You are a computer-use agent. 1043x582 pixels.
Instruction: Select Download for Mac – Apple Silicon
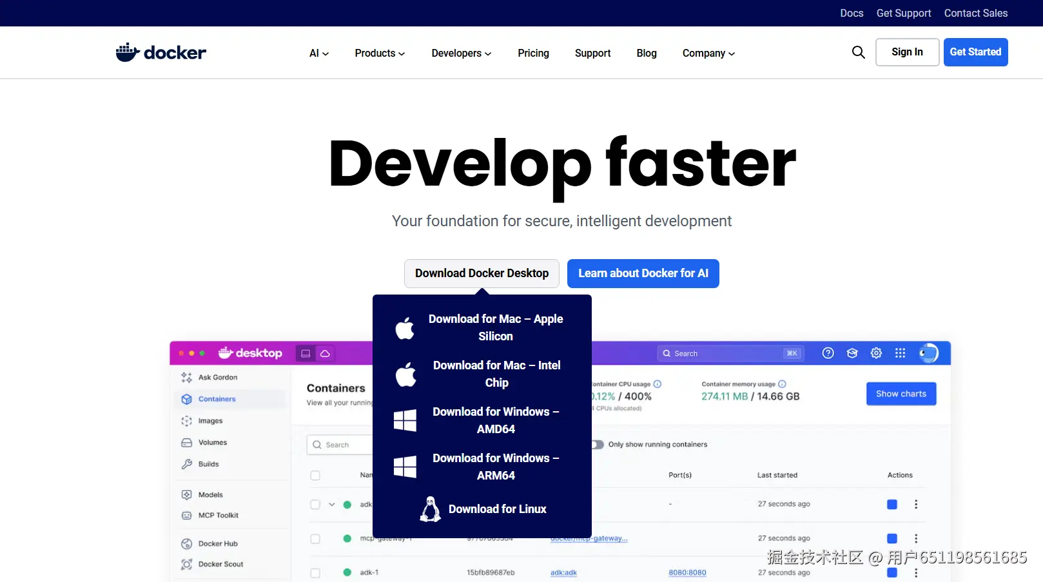point(482,327)
